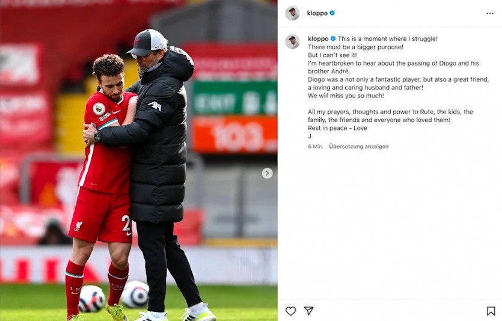The width and height of the screenshot is (502, 321).
Task: Open the three-dot more options menu
Action: click(490, 13)
